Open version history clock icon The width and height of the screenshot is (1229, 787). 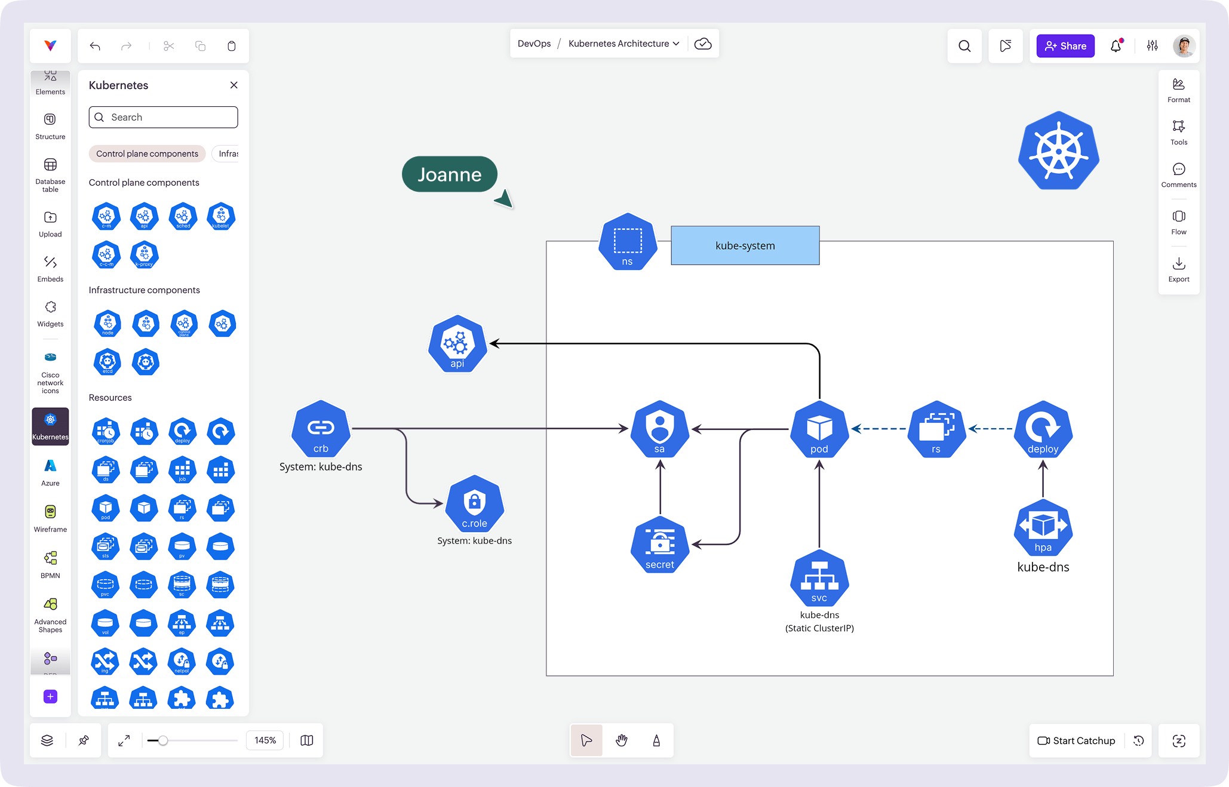click(1139, 740)
